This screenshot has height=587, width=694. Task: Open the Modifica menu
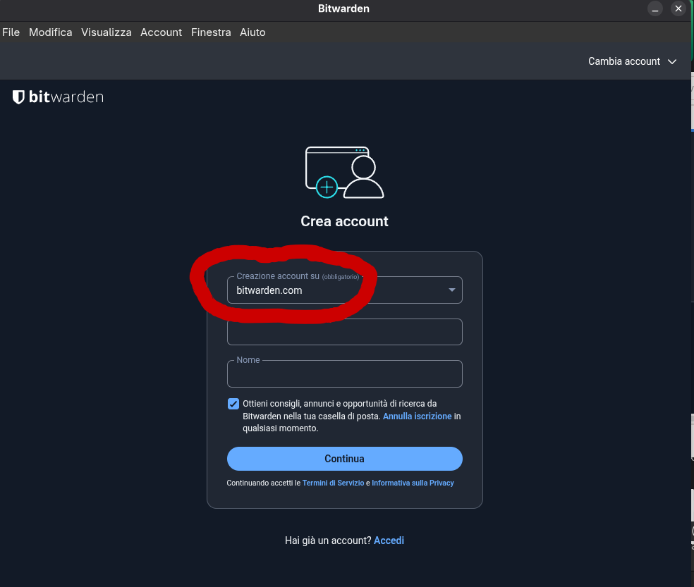(x=50, y=32)
